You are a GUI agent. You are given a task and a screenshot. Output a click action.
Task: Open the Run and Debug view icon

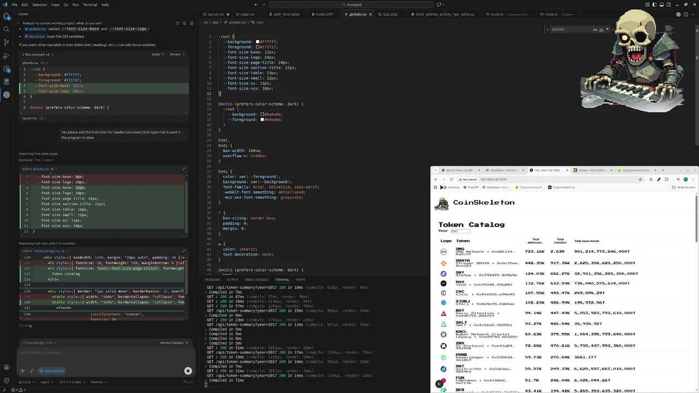coord(7,56)
